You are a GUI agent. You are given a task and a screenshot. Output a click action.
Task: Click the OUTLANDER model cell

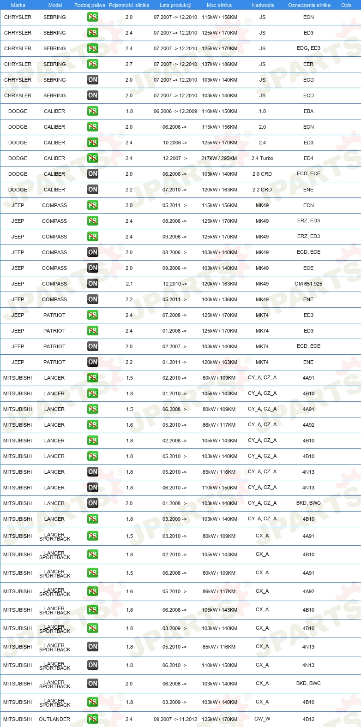point(54,719)
